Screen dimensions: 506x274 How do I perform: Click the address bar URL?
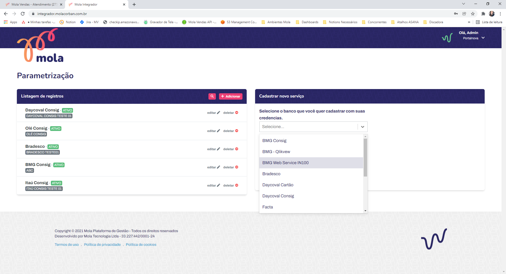click(x=62, y=14)
